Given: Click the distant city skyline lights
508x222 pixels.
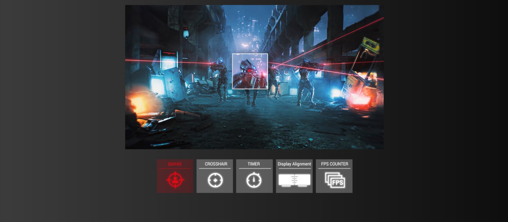Looking at the screenshot, I should click(249, 26).
